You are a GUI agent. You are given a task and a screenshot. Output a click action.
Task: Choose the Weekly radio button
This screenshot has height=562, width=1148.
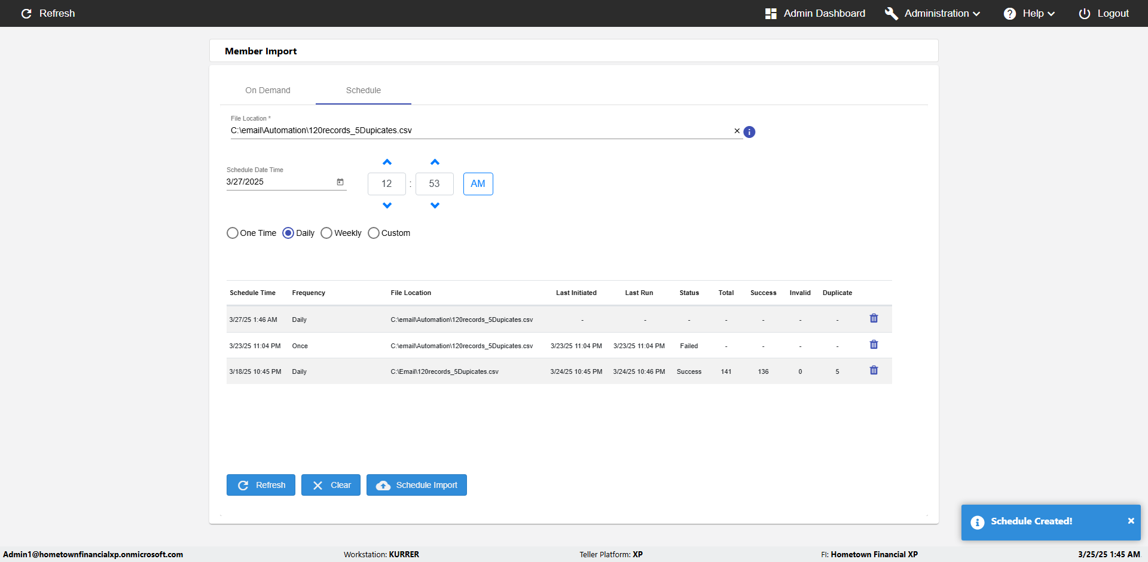click(326, 233)
